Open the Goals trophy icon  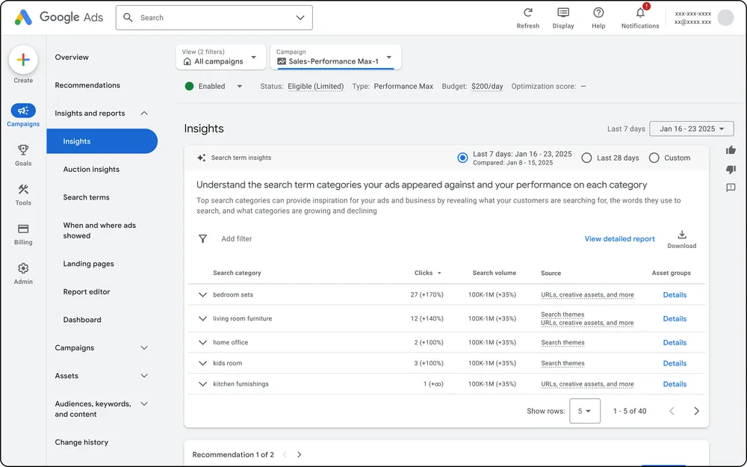tap(23, 149)
